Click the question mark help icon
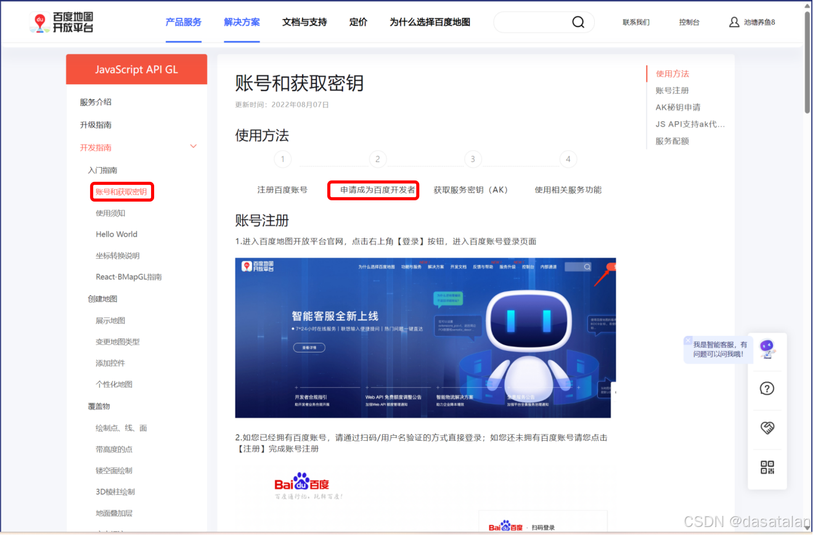The image size is (813, 535). point(767,388)
